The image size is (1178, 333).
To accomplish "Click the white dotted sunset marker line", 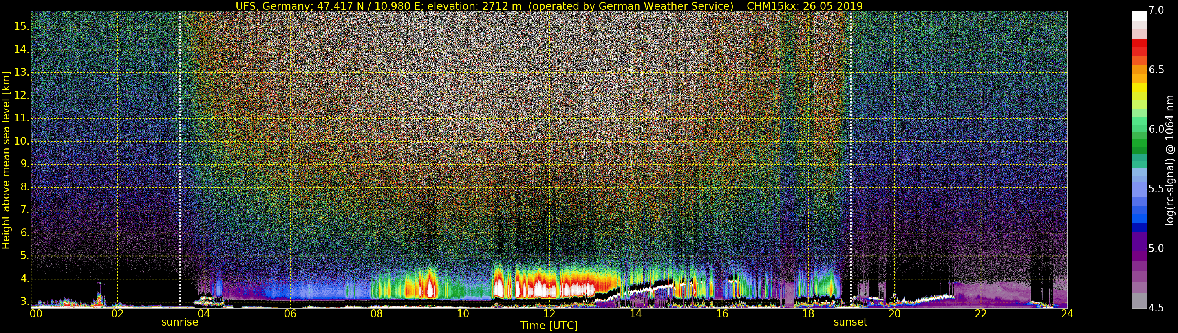I will coord(851,159).
